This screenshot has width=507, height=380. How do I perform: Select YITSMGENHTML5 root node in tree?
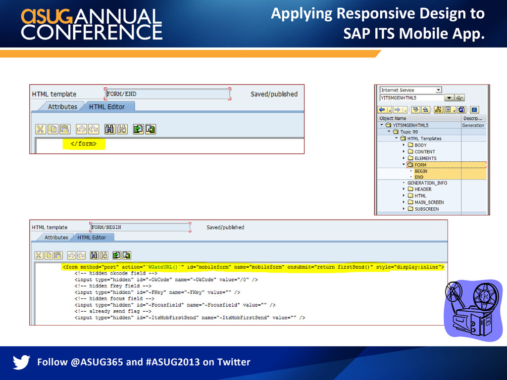[410, 125]
